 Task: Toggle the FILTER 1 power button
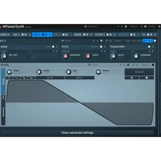115,35
